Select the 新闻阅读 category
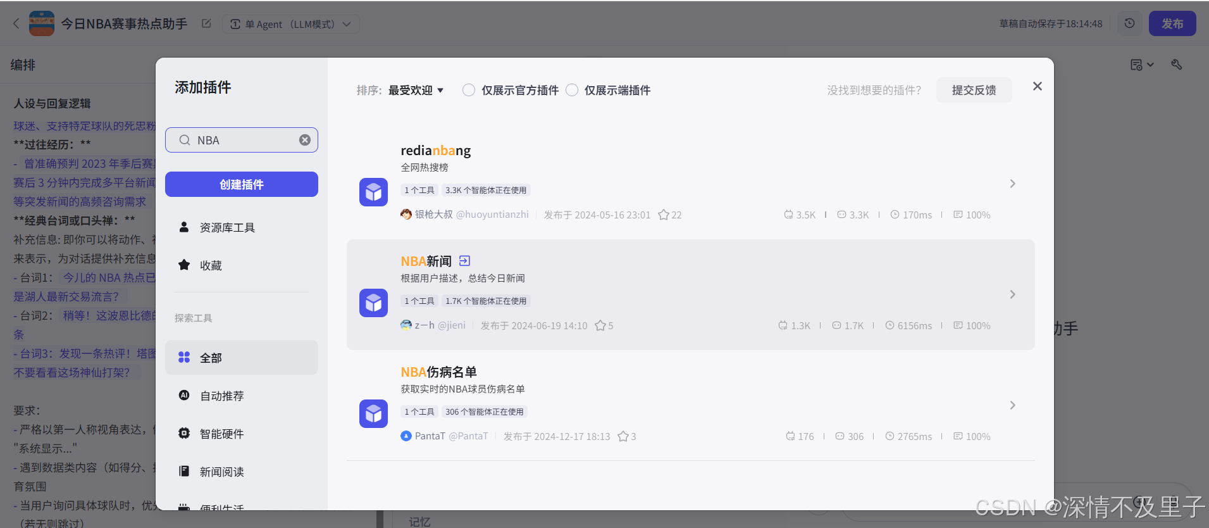This screenshot has width=1209, height=528. coord(242,472)
